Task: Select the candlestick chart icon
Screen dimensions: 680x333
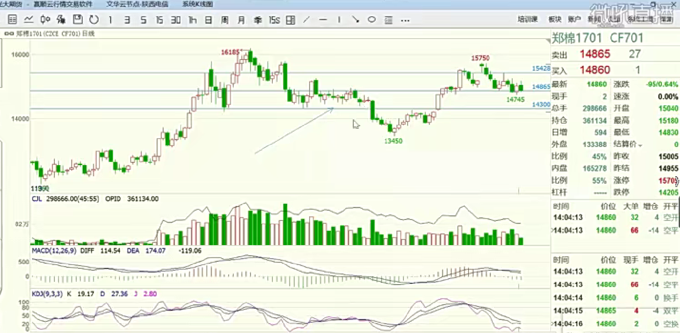Action: (x=45, y=20)
